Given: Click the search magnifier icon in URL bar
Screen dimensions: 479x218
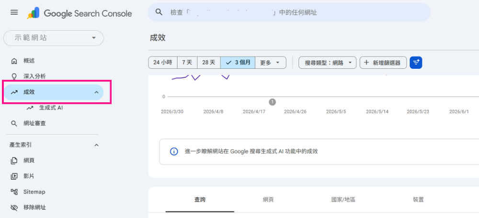Looking at the screenshot, I should [159, 12].
